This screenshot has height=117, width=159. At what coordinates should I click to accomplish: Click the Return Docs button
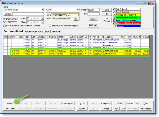point(133,103)
